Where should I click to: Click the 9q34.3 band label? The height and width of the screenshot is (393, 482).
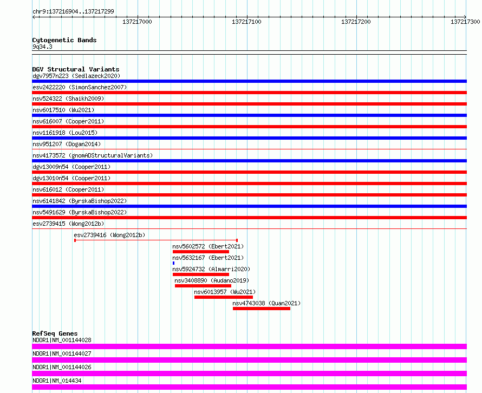[x=42, y=47]
